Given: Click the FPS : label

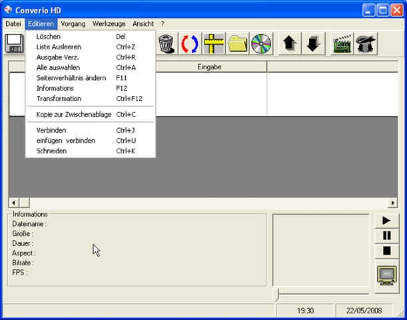Looking at the screenshot, I should point(20,273).
